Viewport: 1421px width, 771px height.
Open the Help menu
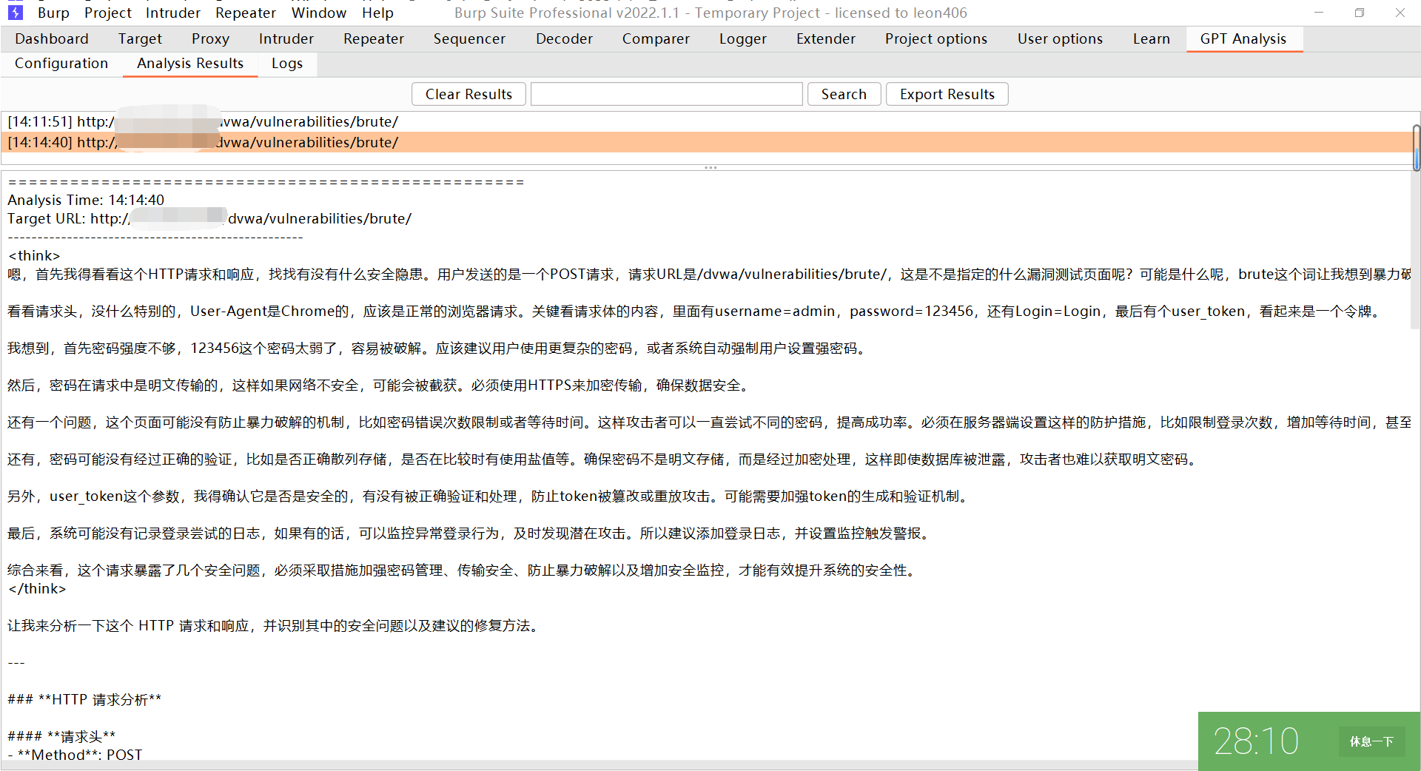(x=377, y=13)
